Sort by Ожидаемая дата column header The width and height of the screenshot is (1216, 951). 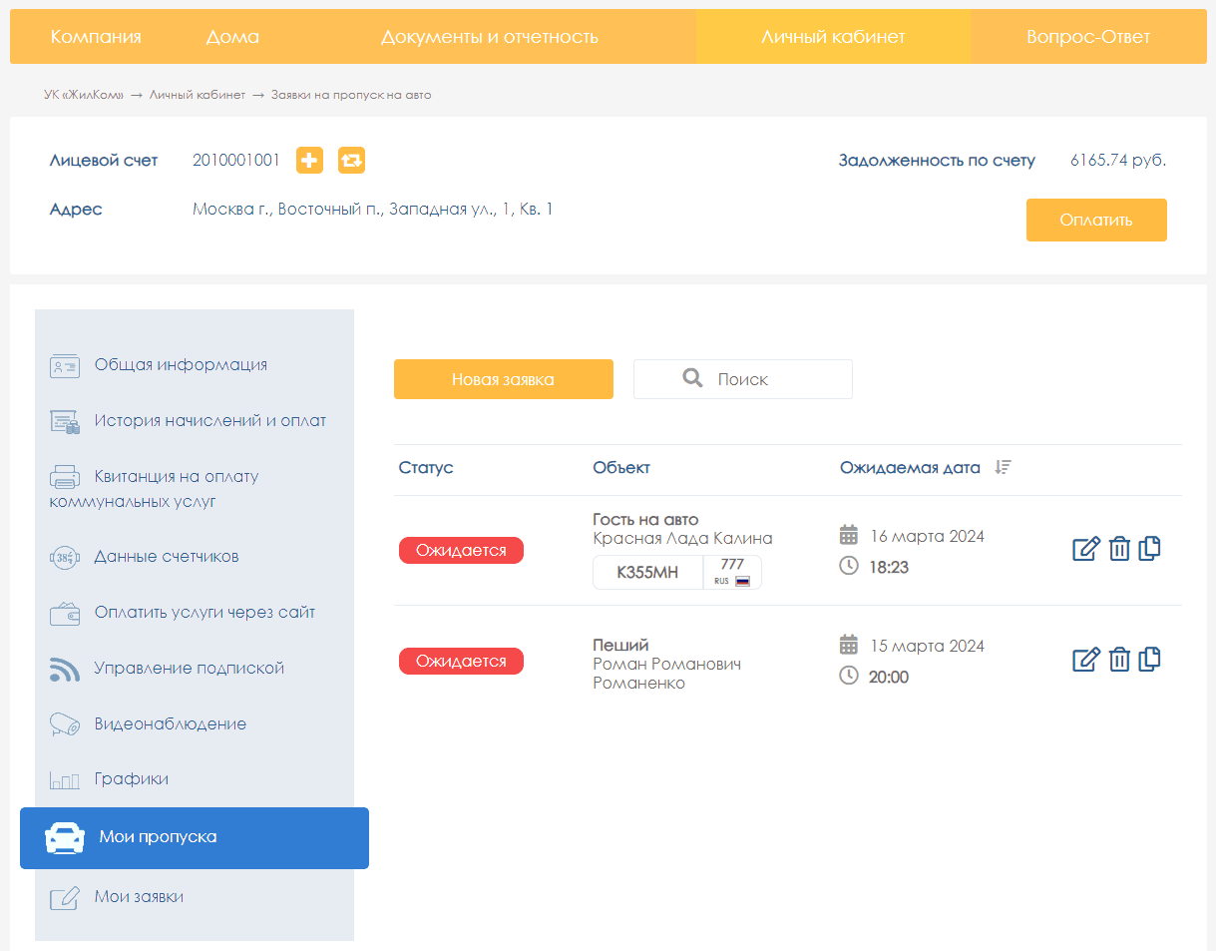click(x=910, y=468)
